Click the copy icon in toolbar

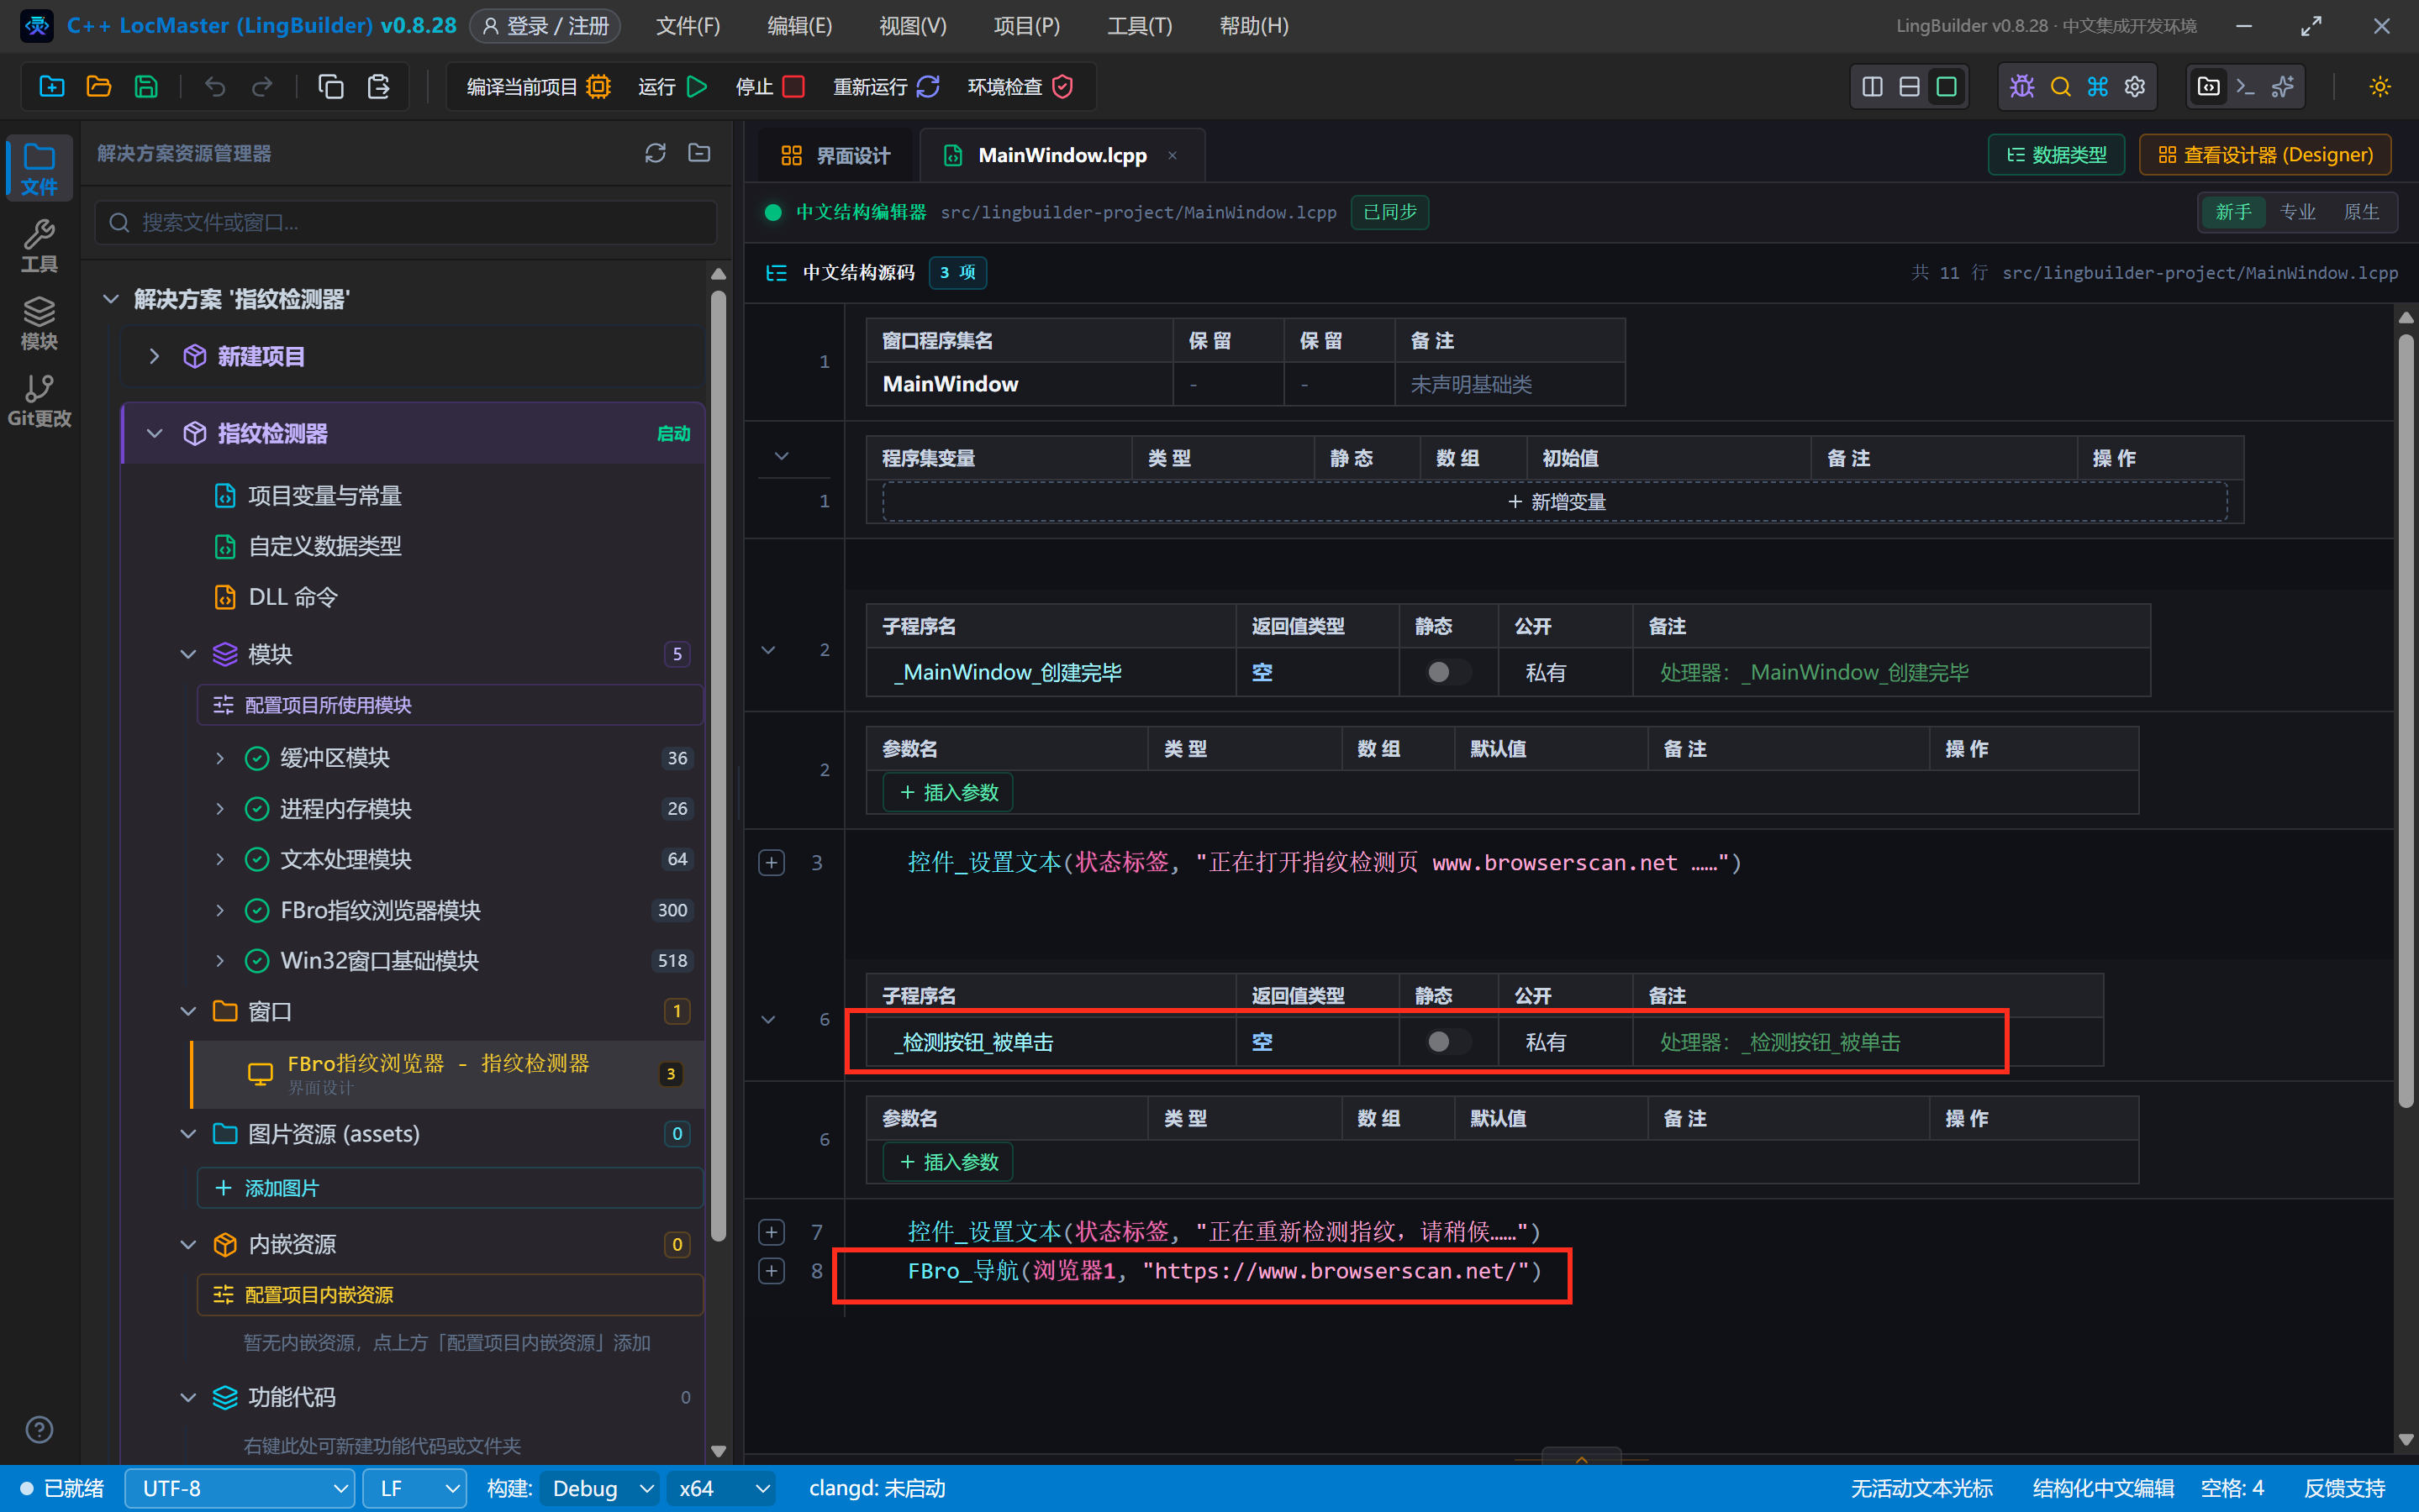pyautogui.click(x=331, y=87)
